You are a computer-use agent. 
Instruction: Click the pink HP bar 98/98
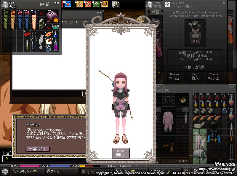(25, 166)
